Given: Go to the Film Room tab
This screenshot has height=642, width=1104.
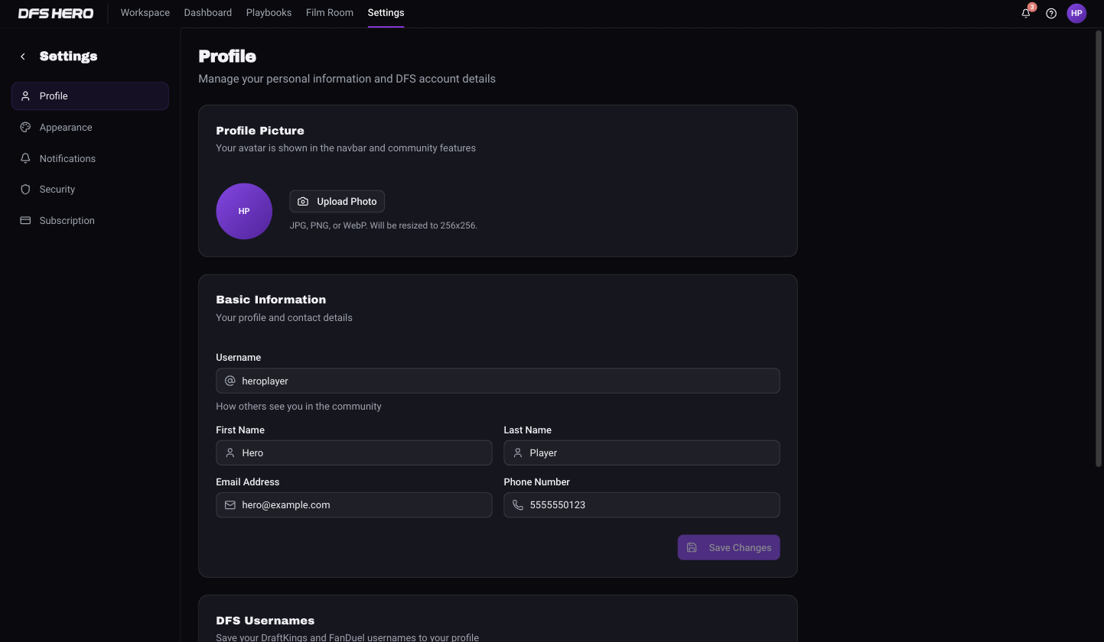Looking at the screenshot, I should pyautogui.click(x=330, y=13).
